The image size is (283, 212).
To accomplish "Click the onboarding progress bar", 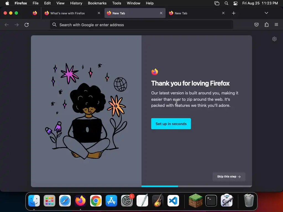I will [196, 186].
